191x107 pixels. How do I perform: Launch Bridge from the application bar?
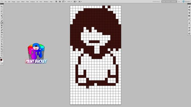click(x=56, y=1)
